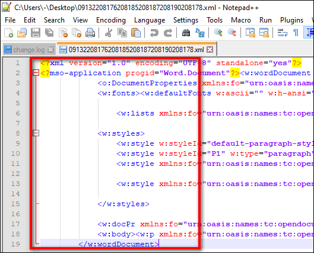Close the current file using toolbar Close icon
The height and width of the screenshot is (253, 314).
(63, 33)
